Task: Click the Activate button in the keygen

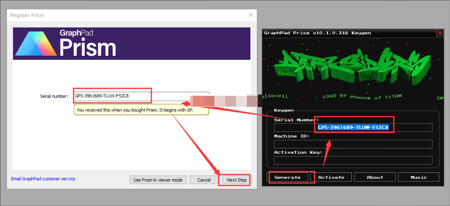Action: click(331, 177)
